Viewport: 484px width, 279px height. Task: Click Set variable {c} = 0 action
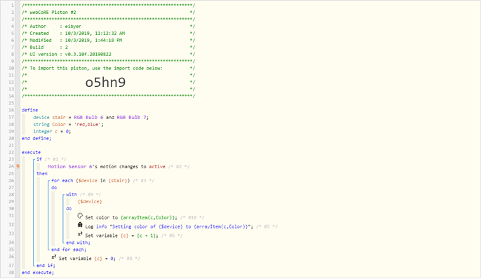(88, 259)
